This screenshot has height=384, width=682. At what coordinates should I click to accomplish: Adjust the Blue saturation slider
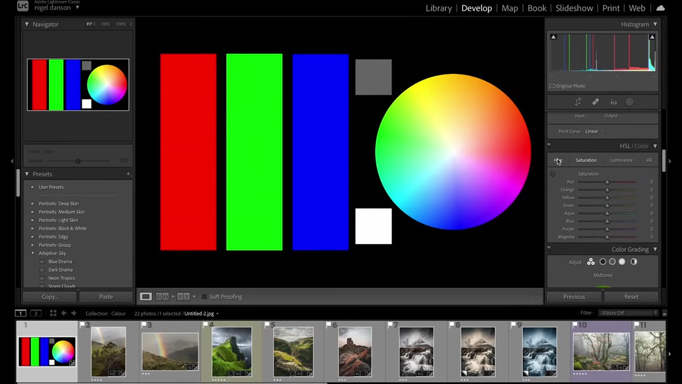click(x=607, y=221)
